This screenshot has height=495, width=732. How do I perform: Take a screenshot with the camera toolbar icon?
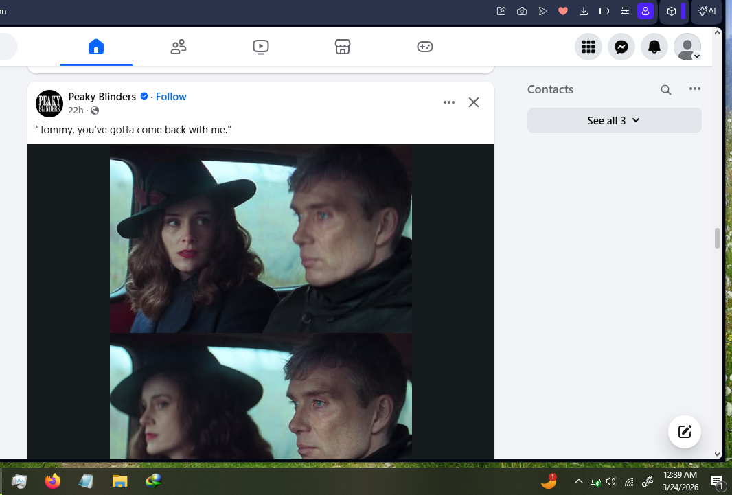(x=521, y=11)
